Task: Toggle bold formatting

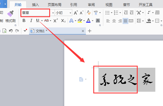Action: point(24,21)
